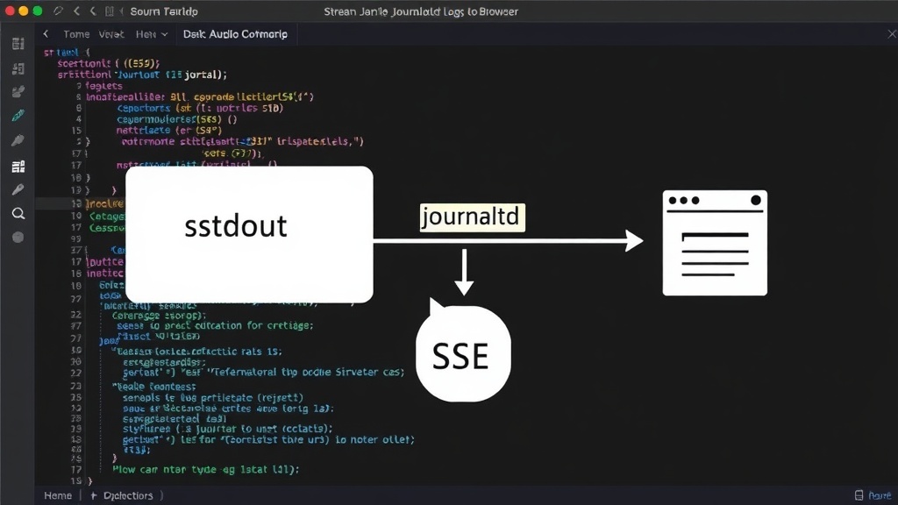Viewport: 898px width, 505px height.
Task: Click the browser window icon in diagram
Action: point(715,243)
